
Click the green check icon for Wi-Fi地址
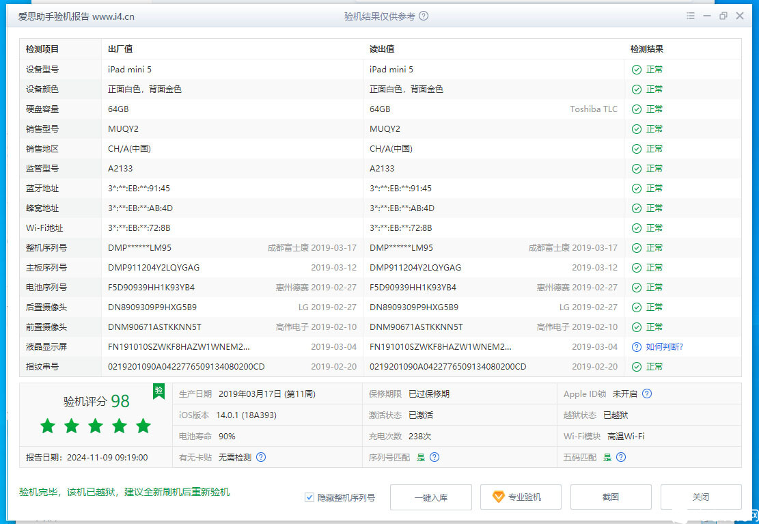pos(637,229)
